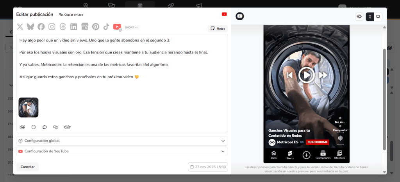The width and height of the screenshot is (400, 182).
Task: Toggle preview visibility with the eye icon
Action: tap(359, 16)
